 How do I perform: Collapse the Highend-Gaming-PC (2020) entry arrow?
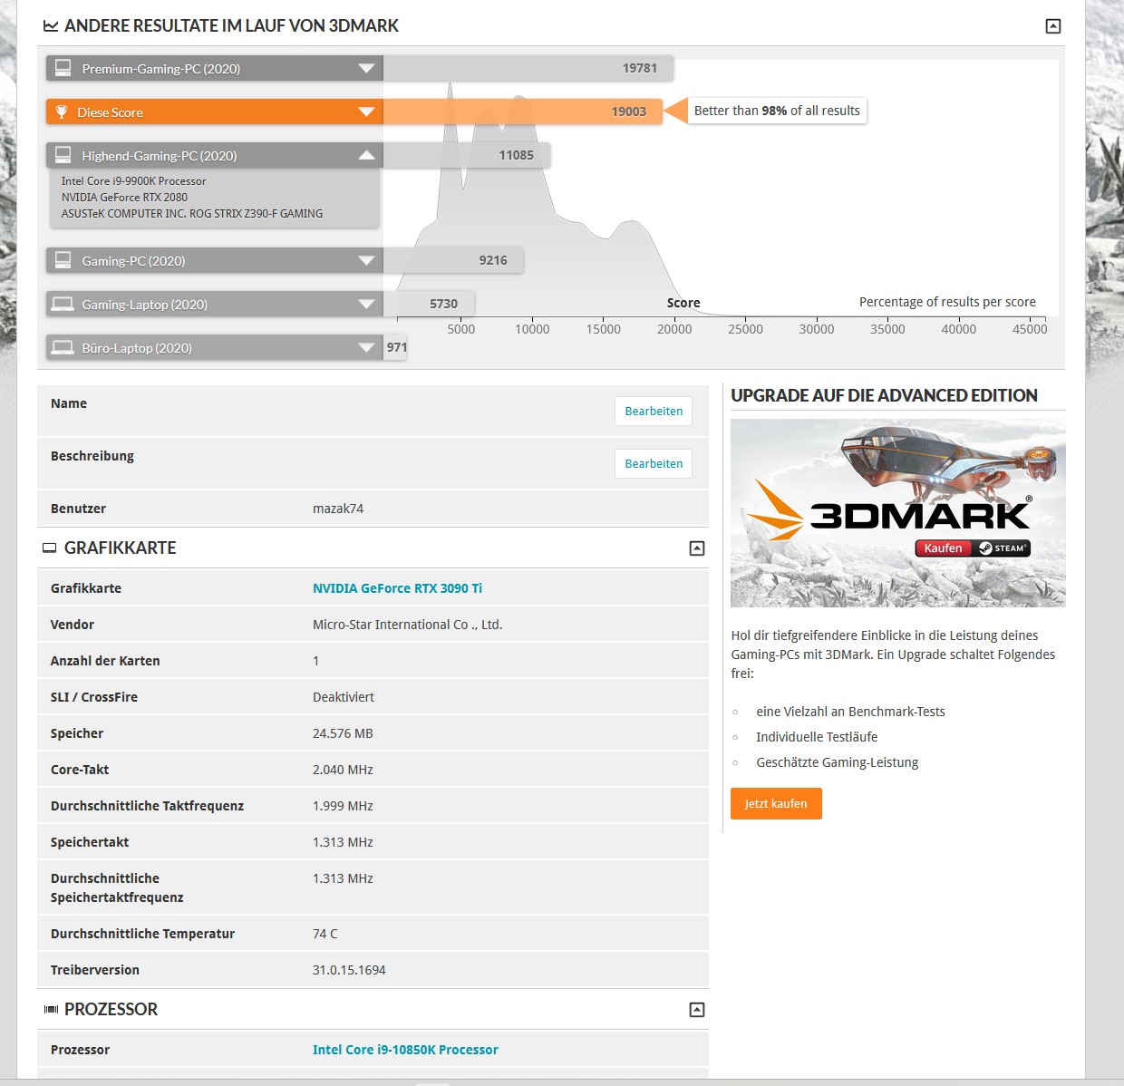tap(366, 155)
